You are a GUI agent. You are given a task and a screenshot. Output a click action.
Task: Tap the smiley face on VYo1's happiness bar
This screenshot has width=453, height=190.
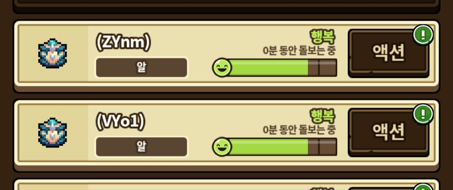click(x=222, y=147)
